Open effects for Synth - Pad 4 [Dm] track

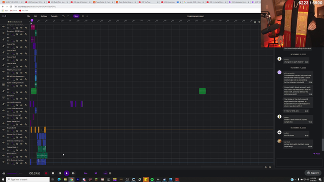[21, 124]
